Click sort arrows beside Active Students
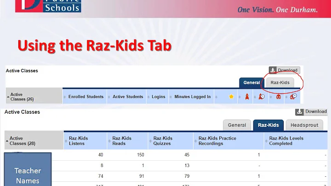Image resolution: width=331 pixels, height=186 pixels. [x=109, y=97]
